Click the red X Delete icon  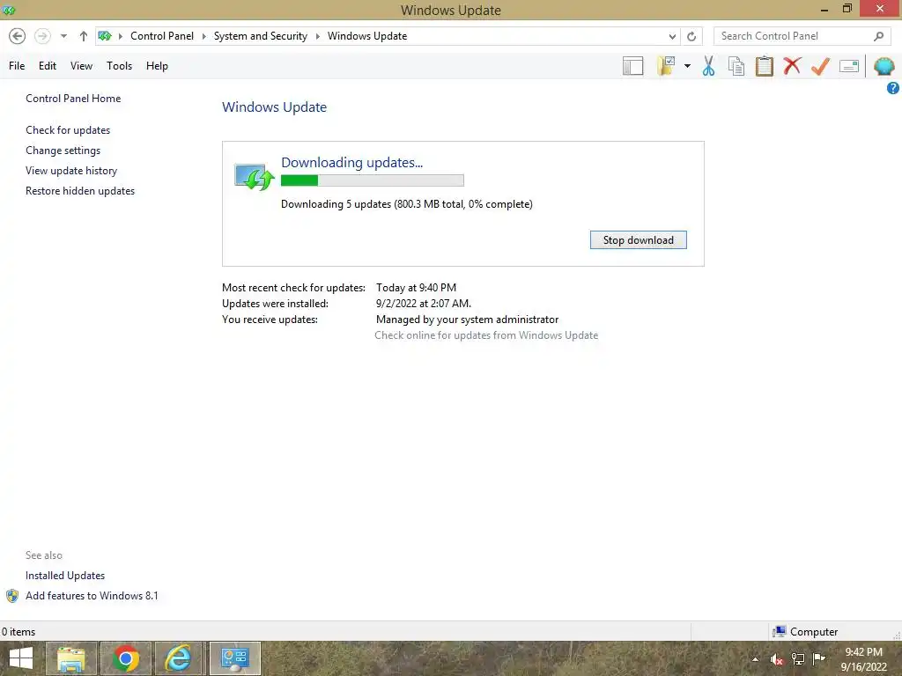click(792, 65)
